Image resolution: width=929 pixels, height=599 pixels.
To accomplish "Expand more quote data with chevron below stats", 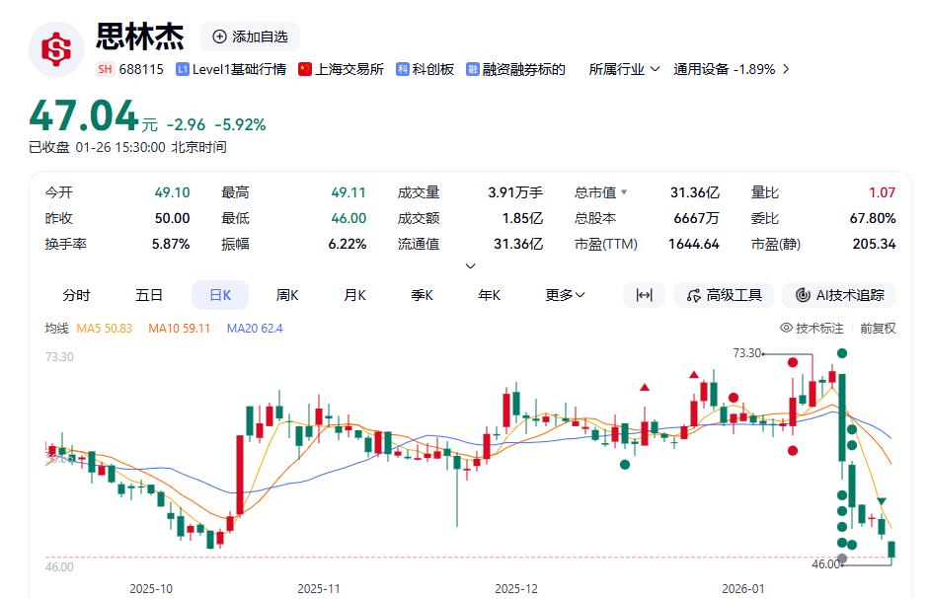I will pyautogui.click(x=470, y=265).
